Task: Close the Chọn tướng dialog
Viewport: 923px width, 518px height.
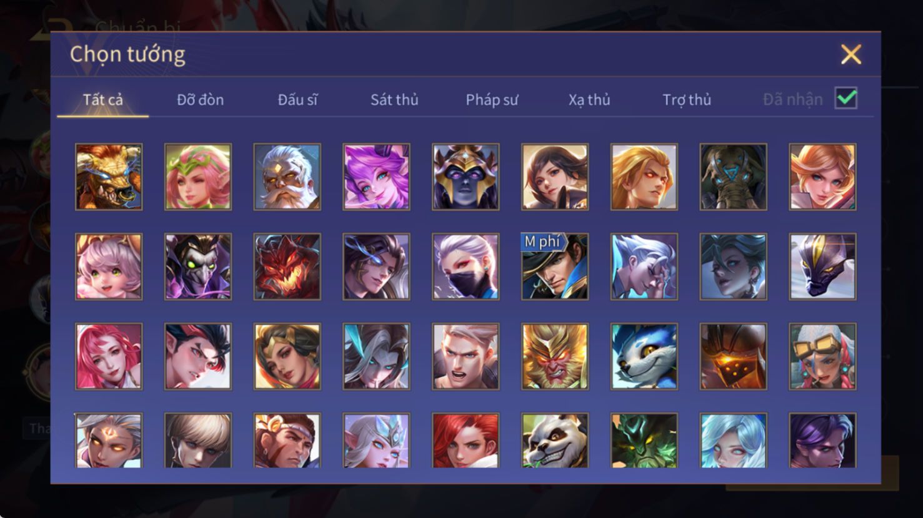Action: click(851, 54)
